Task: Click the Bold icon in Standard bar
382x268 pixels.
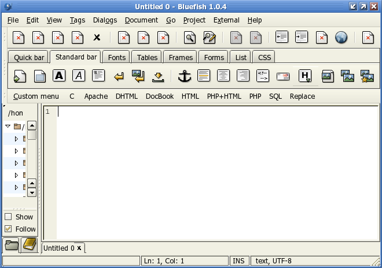Action: [x=58, y=76]
